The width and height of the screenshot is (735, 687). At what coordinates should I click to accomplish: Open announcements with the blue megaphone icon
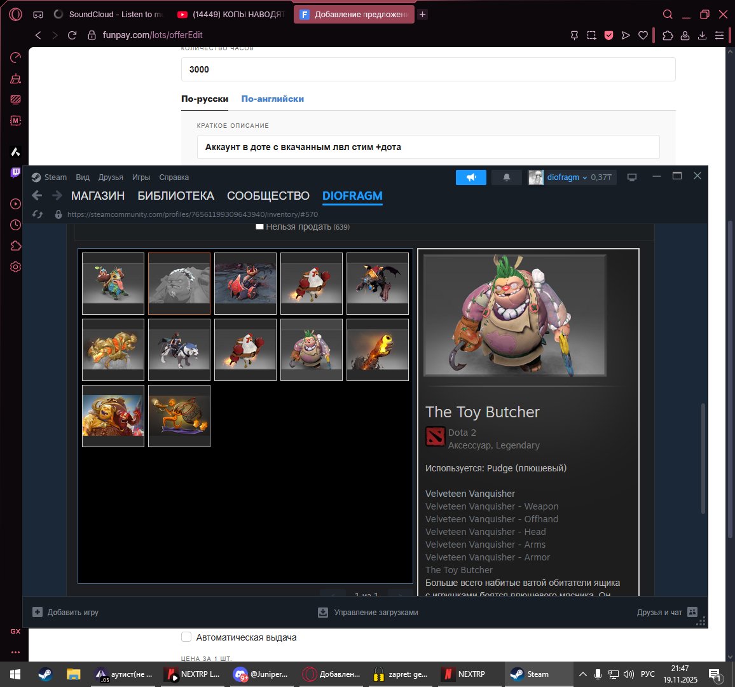(x=471, y=177)
